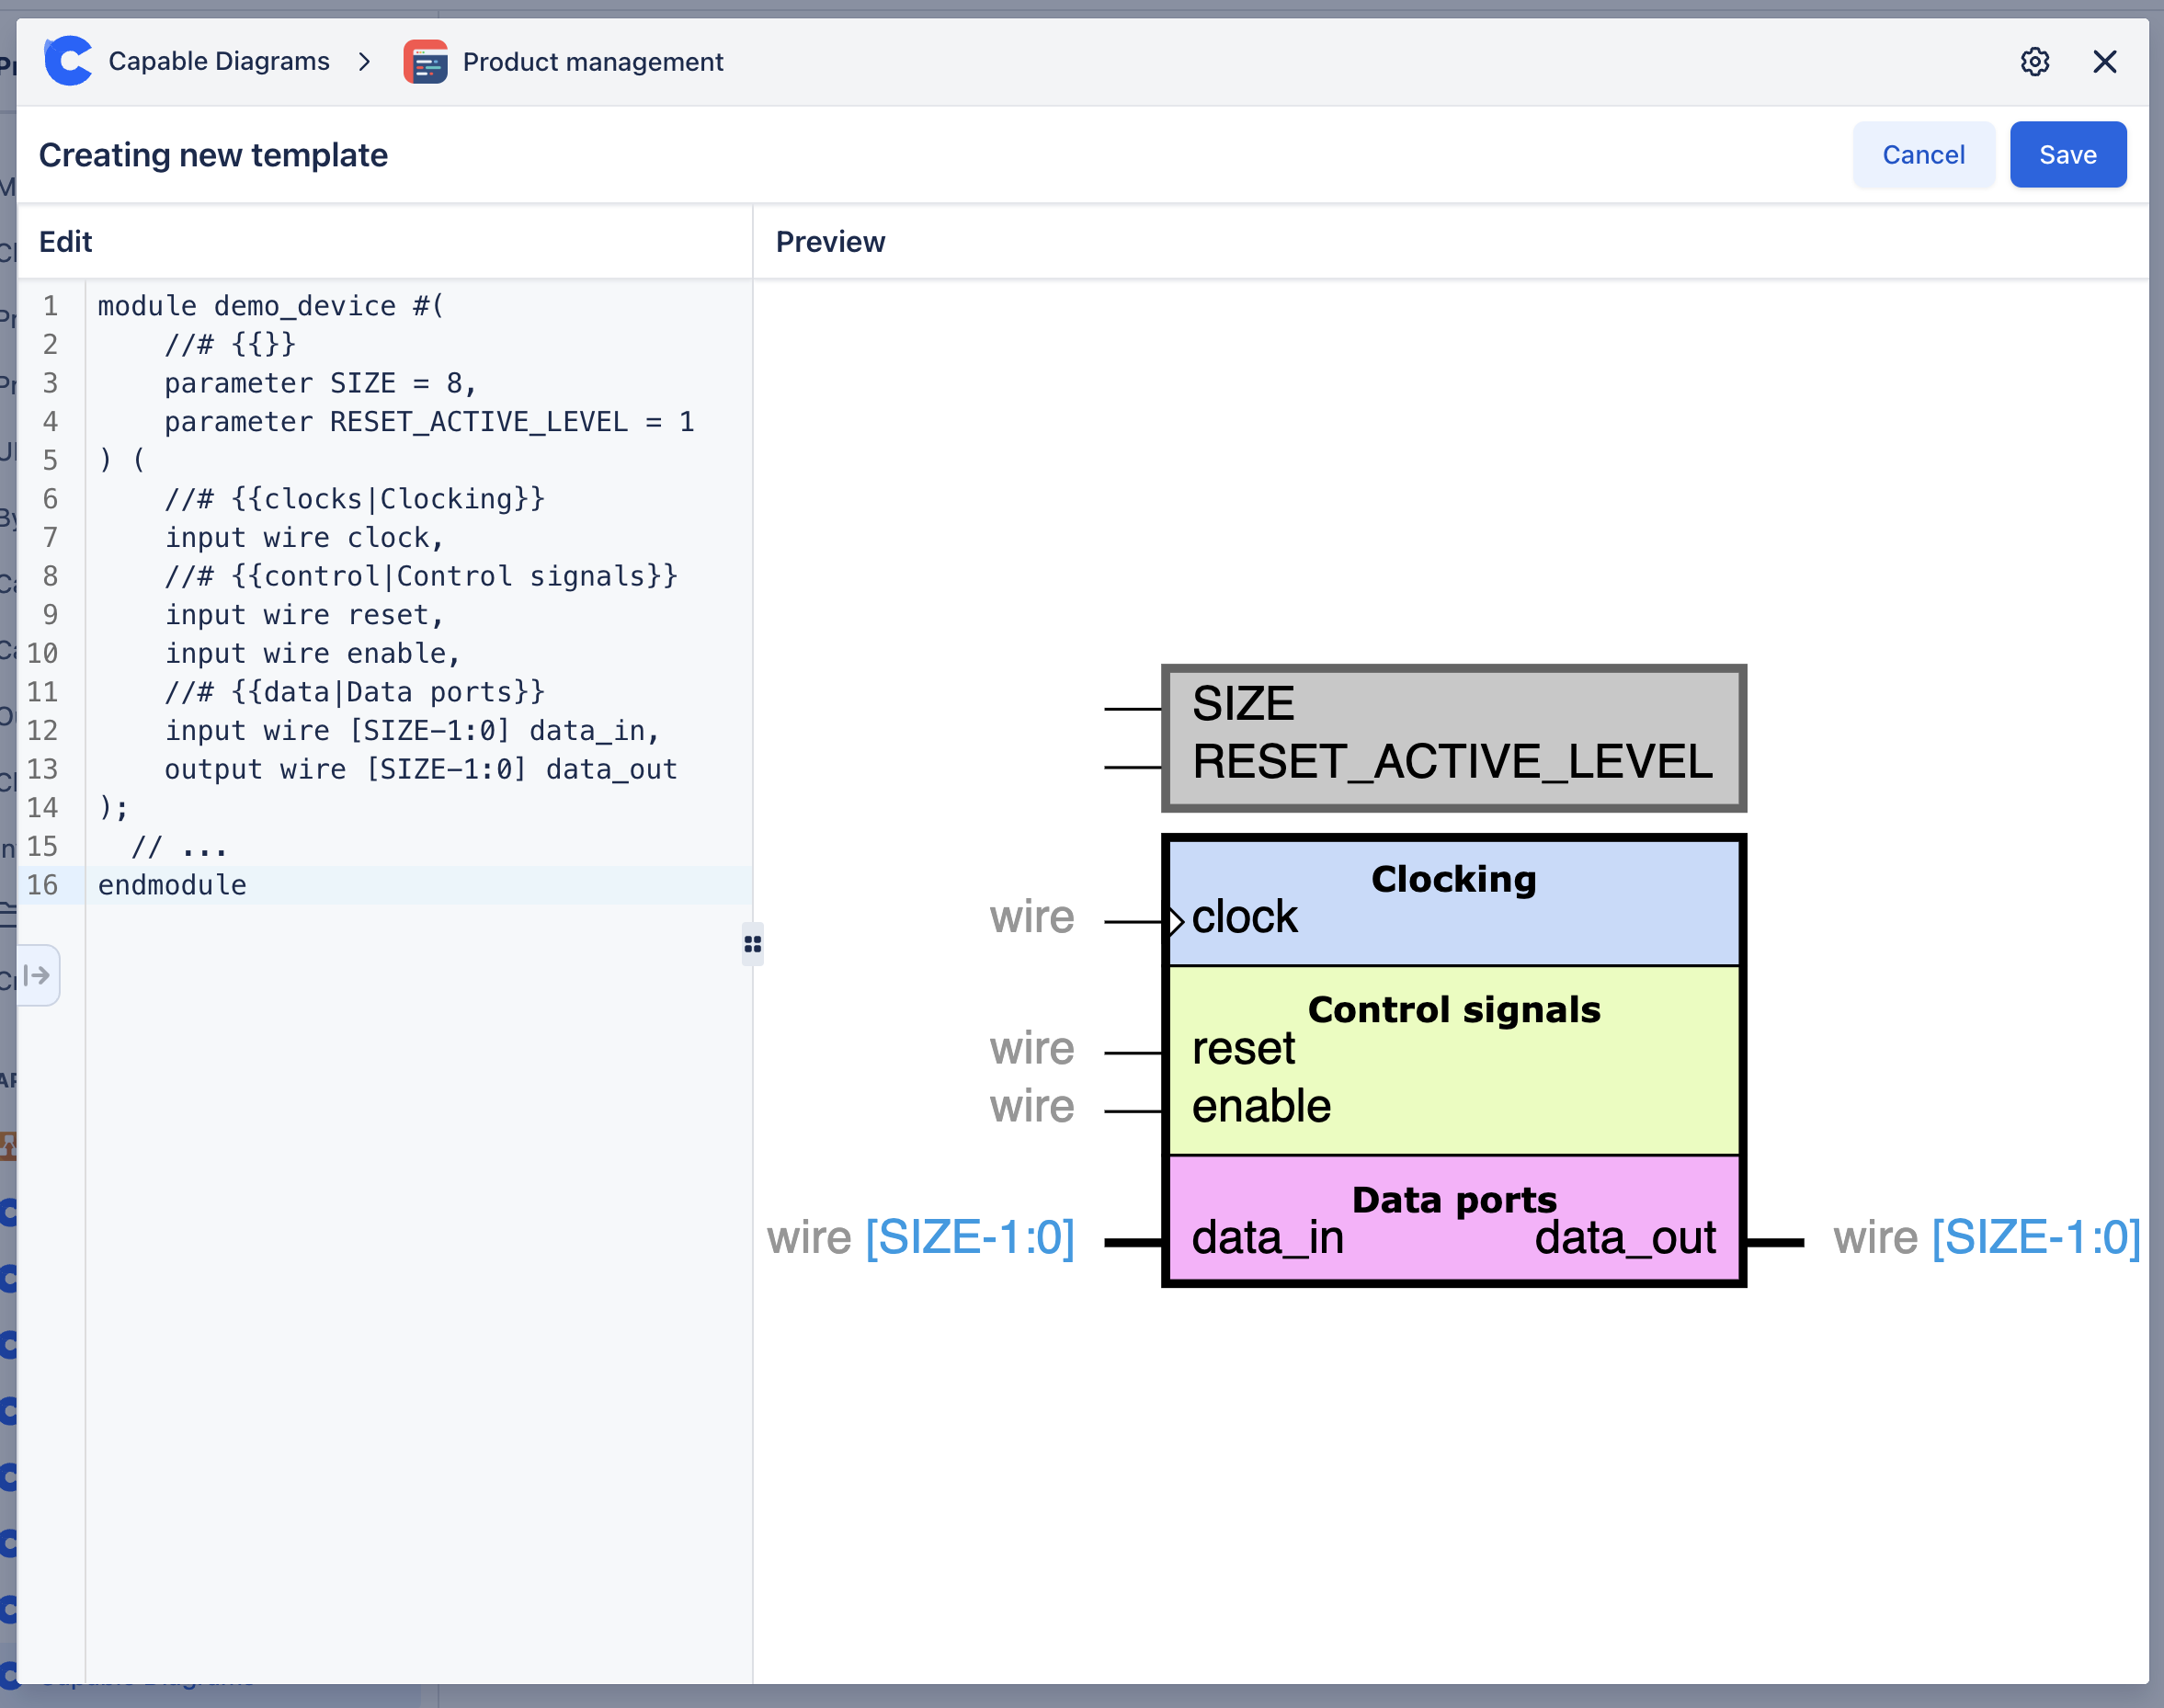The height and width of the screenshot is (1708, 2164).
Task: Click the Capable Diagrams logo icon
Action: (x=68, y=60)
